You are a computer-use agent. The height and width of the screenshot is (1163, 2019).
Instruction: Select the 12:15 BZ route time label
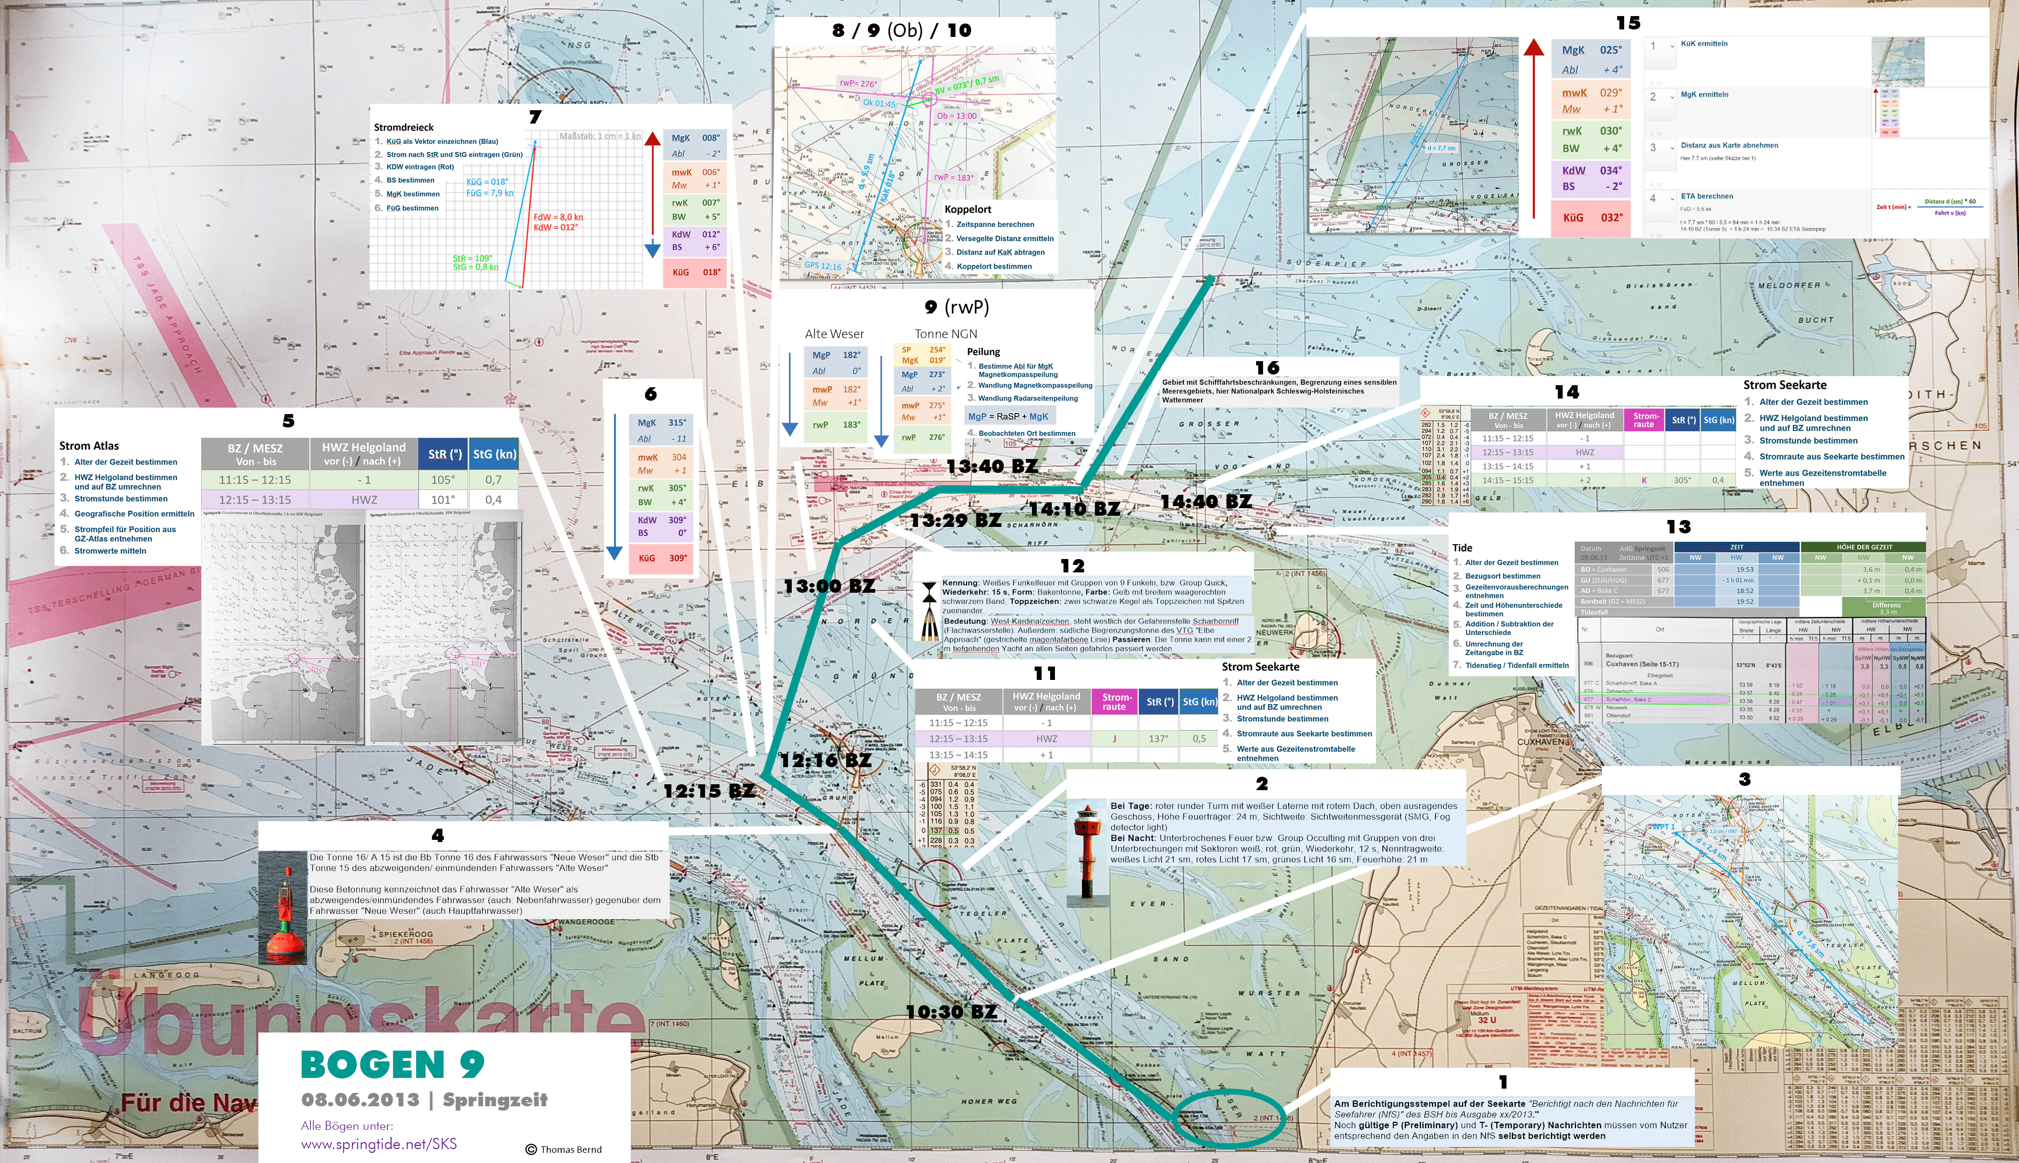click(x=708, y=791)
